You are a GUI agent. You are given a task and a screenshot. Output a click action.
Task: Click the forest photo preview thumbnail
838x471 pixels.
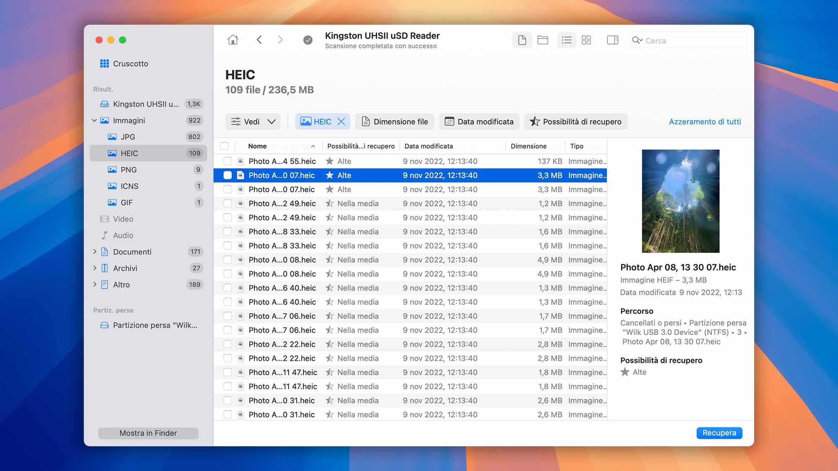pos(680,201)
